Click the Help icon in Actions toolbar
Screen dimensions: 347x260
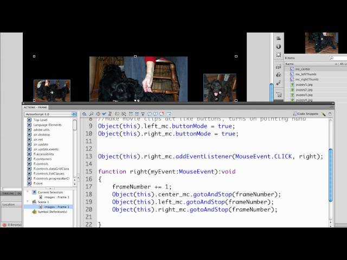point(330,114)
